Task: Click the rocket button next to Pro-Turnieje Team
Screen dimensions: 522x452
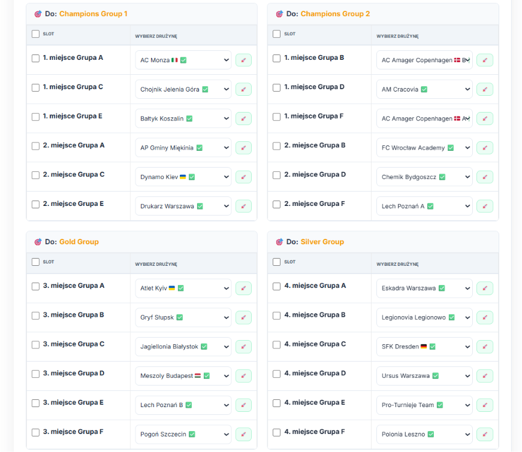Action: coord(485,405)
